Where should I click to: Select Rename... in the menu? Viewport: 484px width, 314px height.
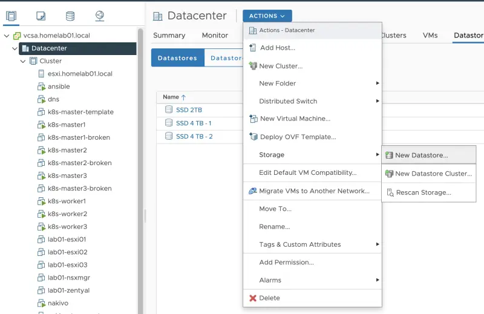tap(312, 227)
